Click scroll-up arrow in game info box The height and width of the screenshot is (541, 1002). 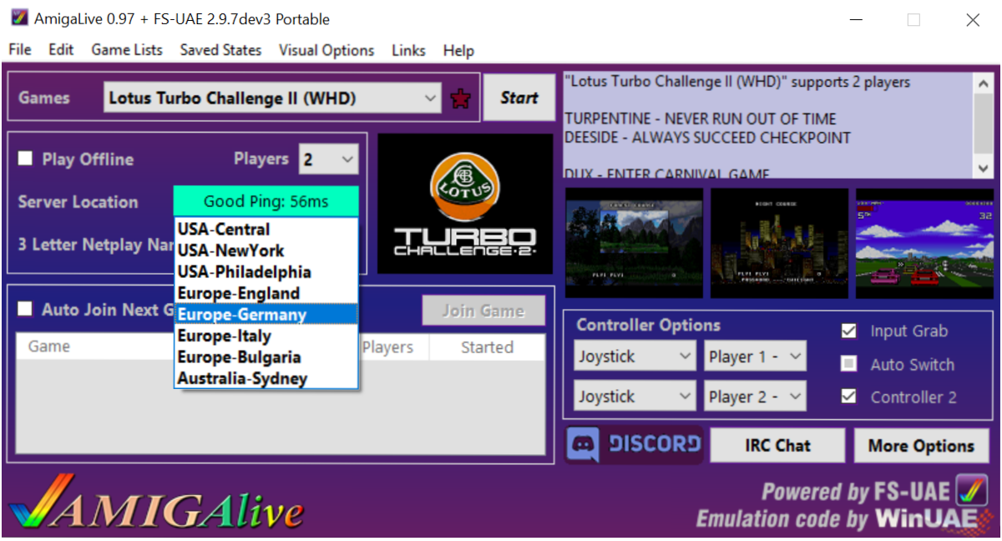pyautogui.click(x=984, y=83)
